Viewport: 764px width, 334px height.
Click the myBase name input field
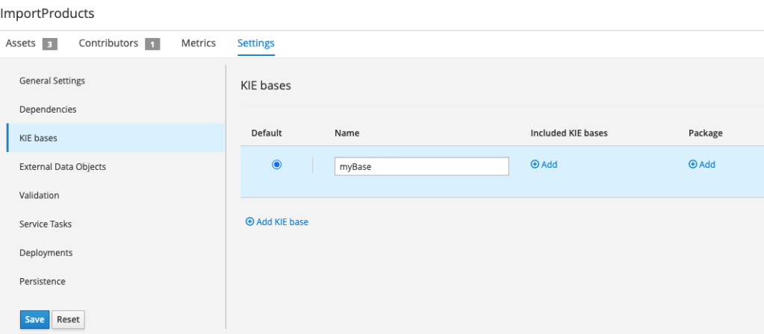(x=421, y=166)
